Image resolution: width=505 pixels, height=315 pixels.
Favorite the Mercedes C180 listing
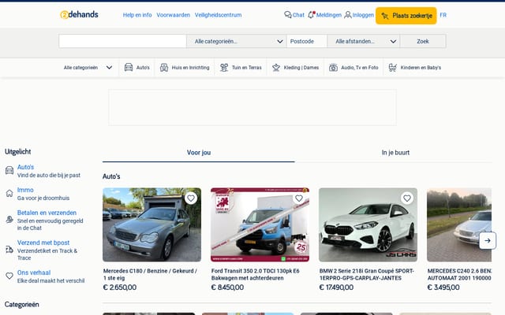pyautogui.click(x=191, y=198)
